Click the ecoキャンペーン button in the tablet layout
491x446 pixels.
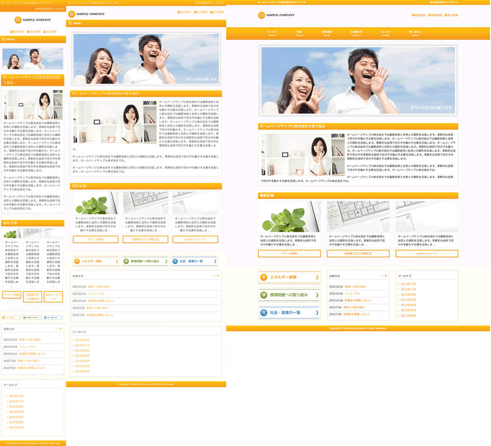pos(195,239)
